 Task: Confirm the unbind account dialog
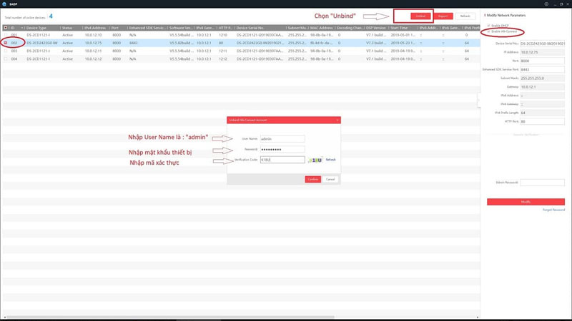(x=312, y=179)
